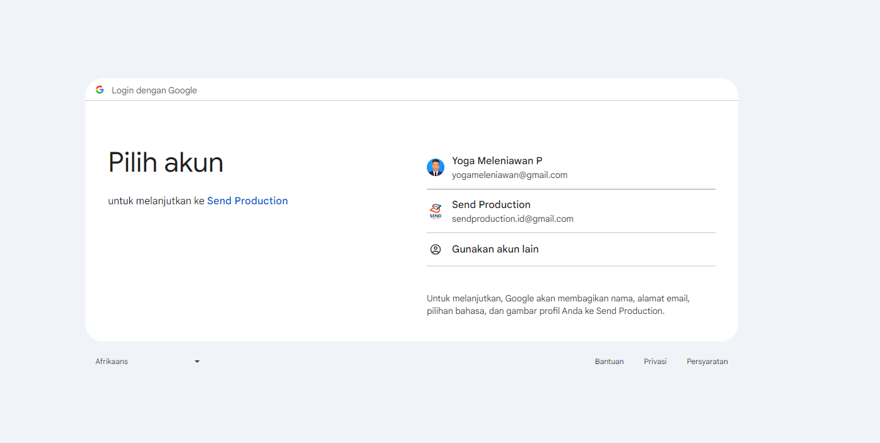Pick the sendproduction.id@gmail.com email address
The width and height of the screenshot is (880, 443).
512,219
